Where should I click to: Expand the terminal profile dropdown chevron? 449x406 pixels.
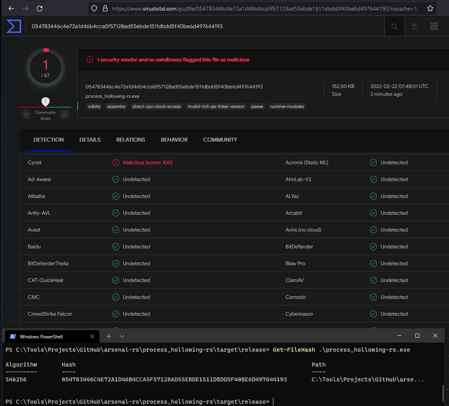click(122, 336)
